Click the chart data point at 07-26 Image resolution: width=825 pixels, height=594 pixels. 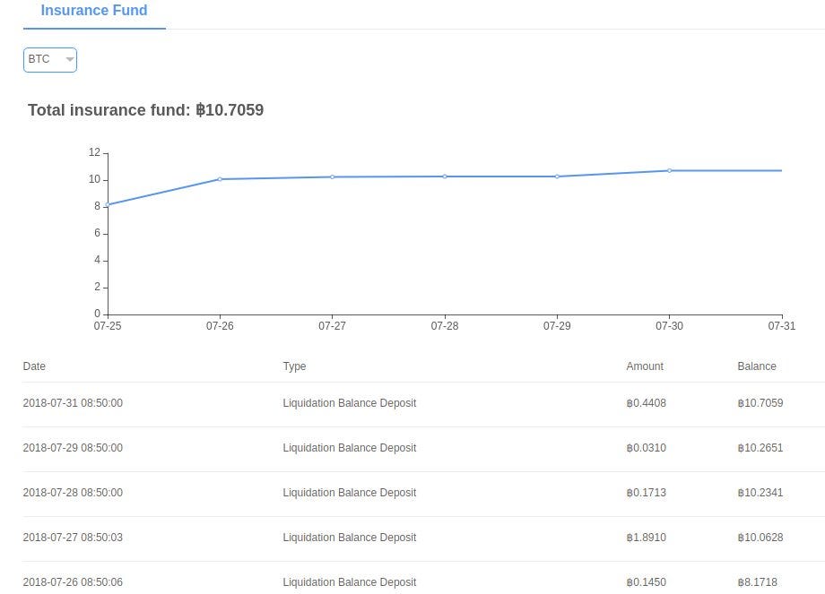220,179
